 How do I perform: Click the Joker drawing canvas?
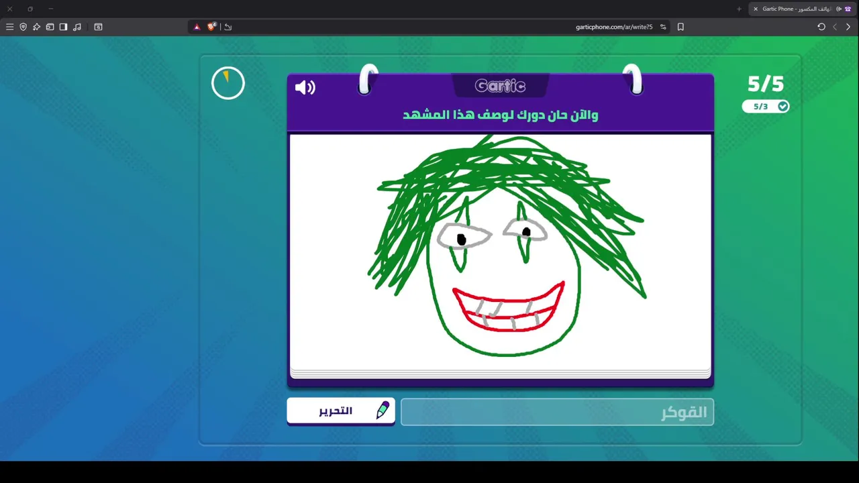tap(500, 252)
